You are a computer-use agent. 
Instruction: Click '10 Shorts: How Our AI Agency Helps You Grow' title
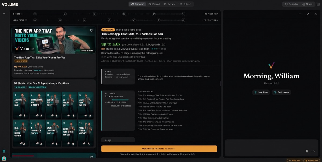42,83
